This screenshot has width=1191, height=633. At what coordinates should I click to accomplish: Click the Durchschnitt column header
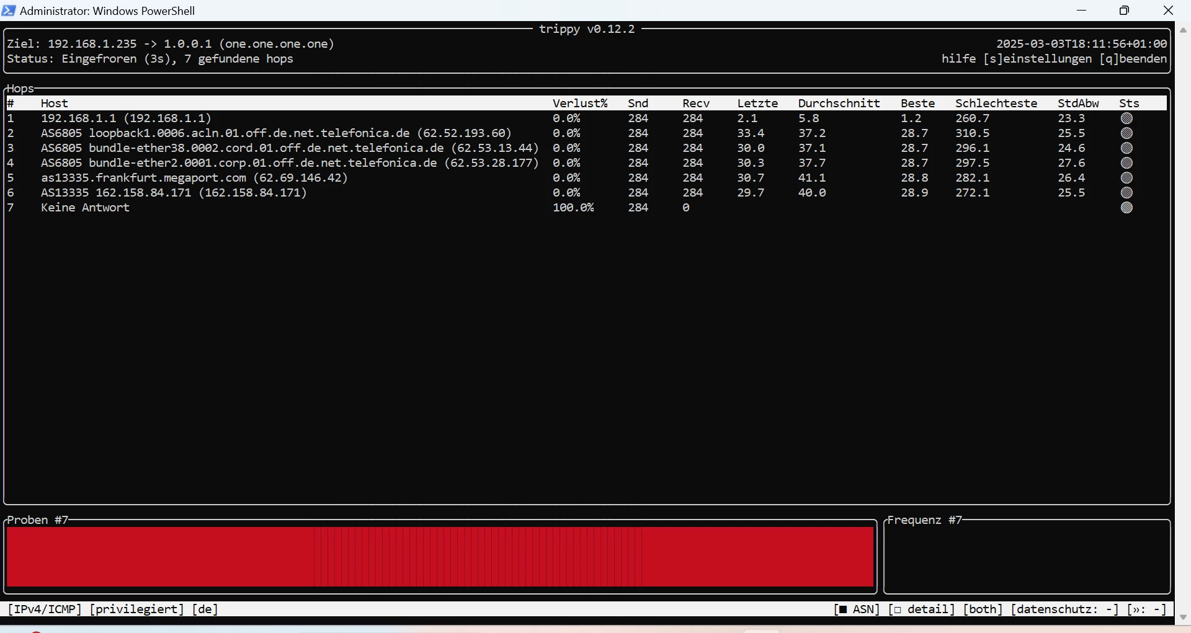839,104
